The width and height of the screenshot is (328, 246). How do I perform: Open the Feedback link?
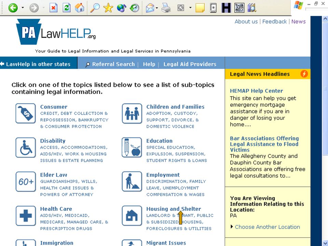274,22
